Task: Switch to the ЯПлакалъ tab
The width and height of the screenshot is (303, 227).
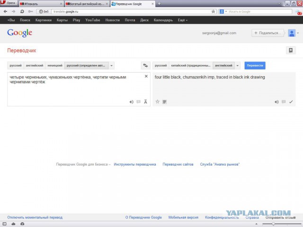Action: [41, 4]
